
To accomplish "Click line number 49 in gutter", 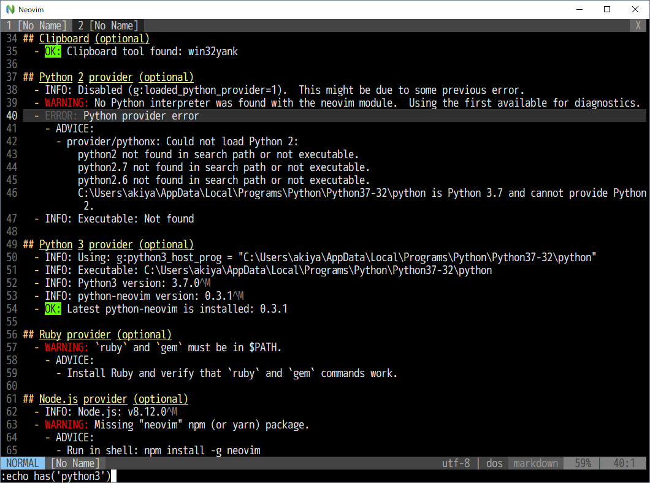I will pyautogui.click(x=12, y=245).
